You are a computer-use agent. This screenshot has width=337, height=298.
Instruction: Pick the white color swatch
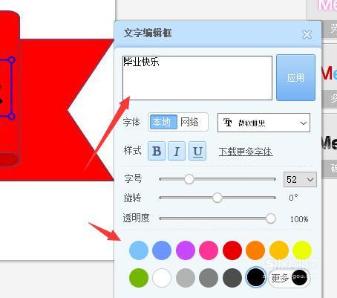(162, 278)
